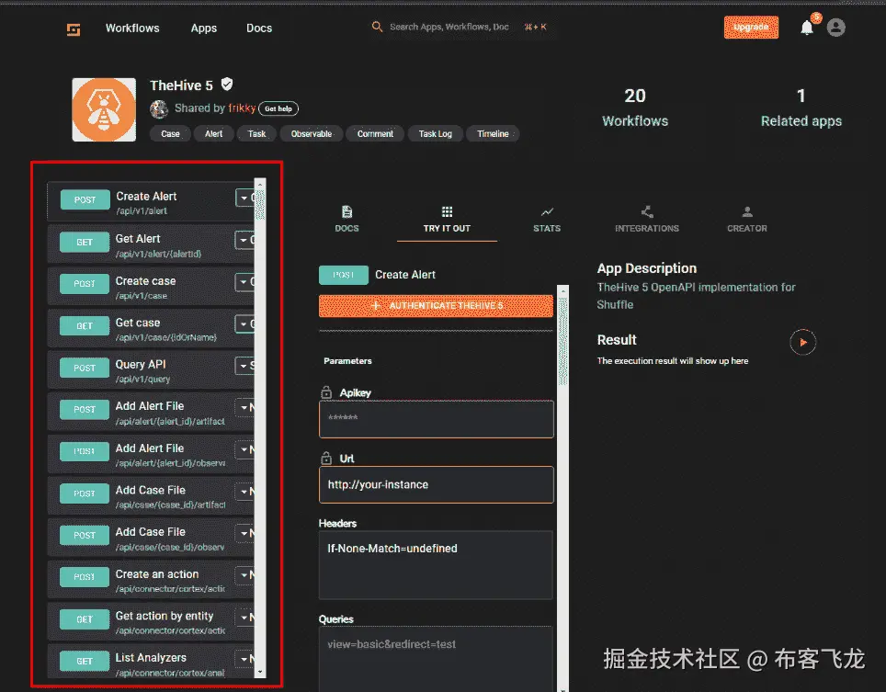Click the 1 Related apps counter
The height and width of the screenshot is (692, 886).
click(x=801, y=108)
